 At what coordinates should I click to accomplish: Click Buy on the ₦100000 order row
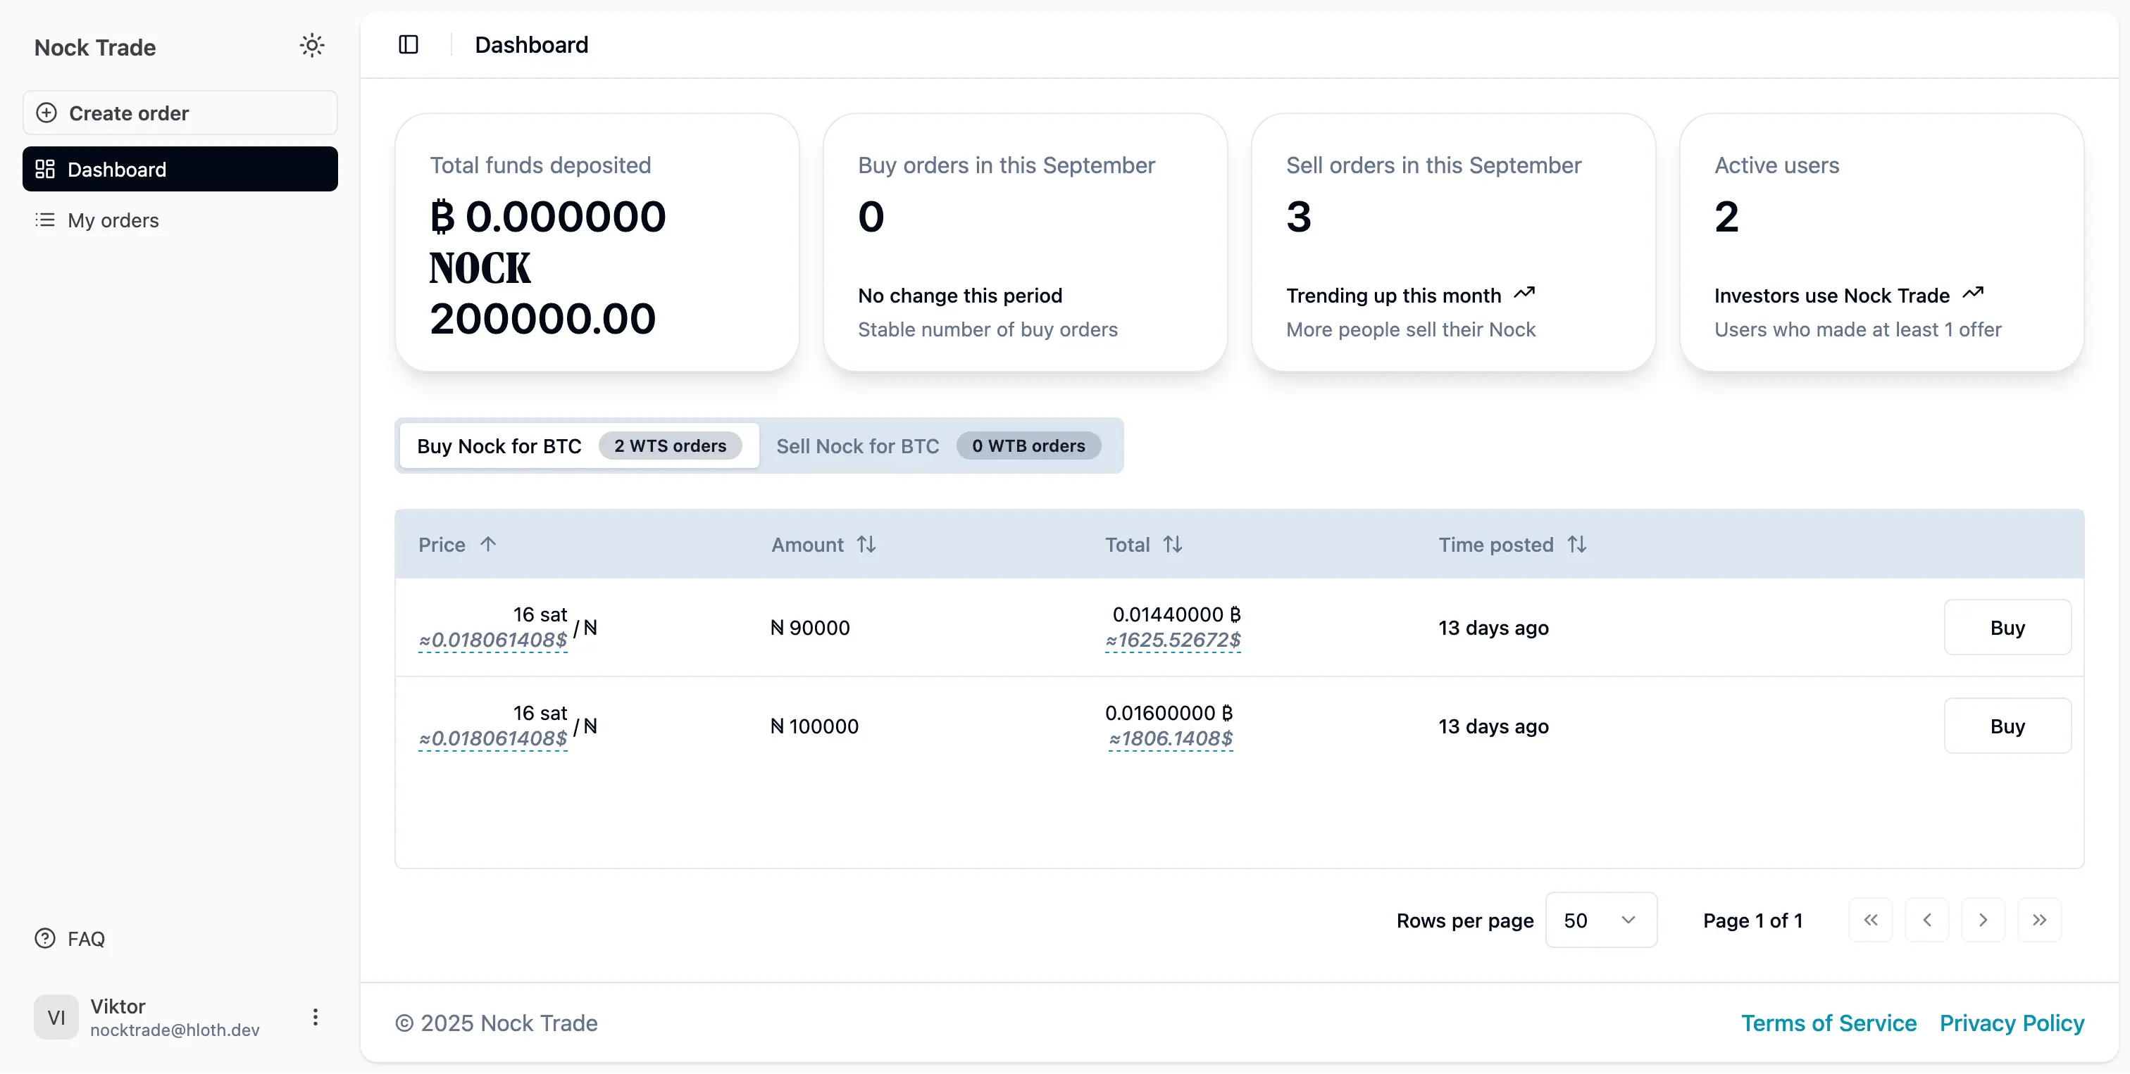click(2007, 726)
